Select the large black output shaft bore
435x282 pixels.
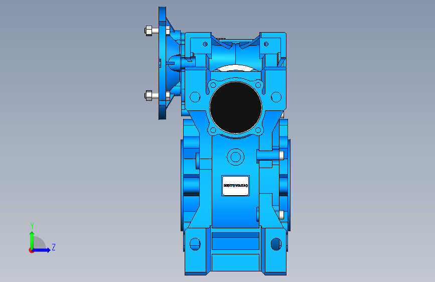235,108
